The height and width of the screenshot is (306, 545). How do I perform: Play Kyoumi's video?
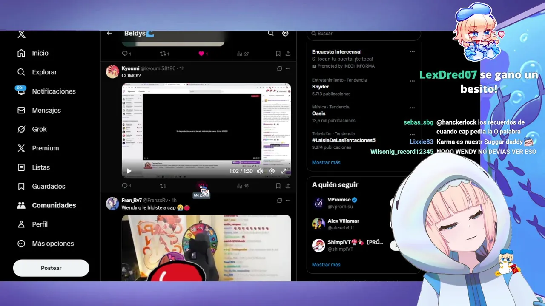(x=129, y=171)
